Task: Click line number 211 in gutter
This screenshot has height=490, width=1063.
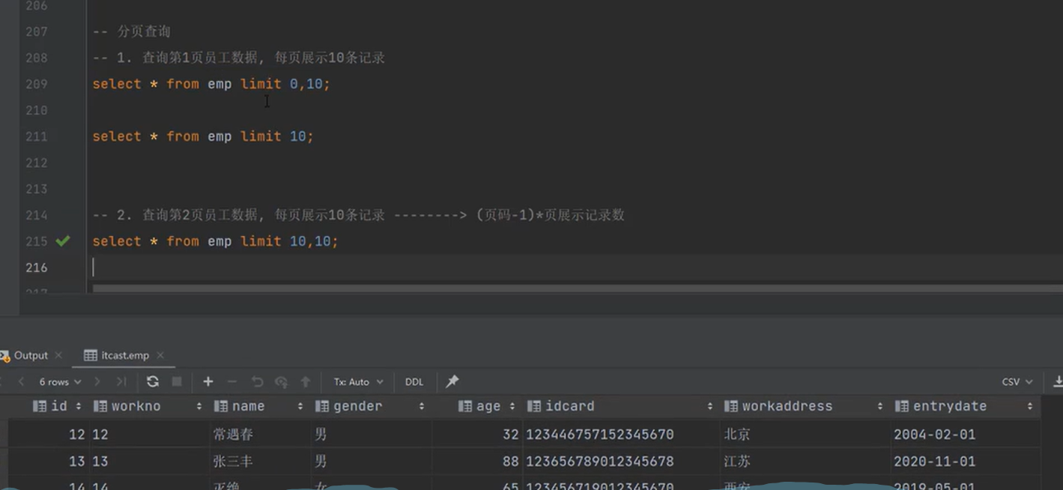Action: pos(37,136)
